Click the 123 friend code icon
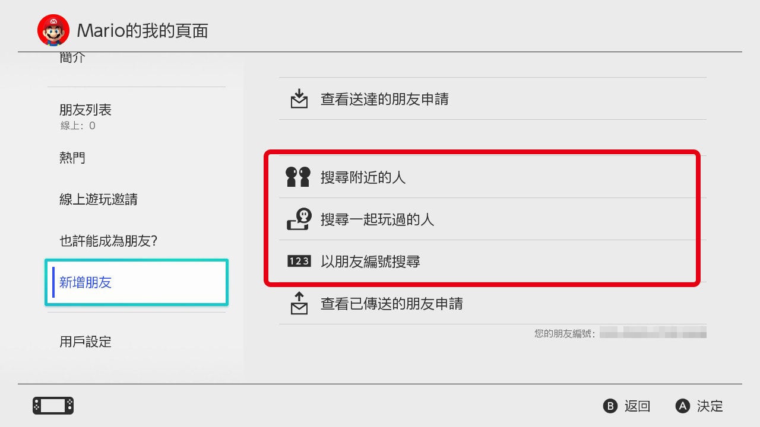Viewport: 760px width, 427px height. coord(299,261)
